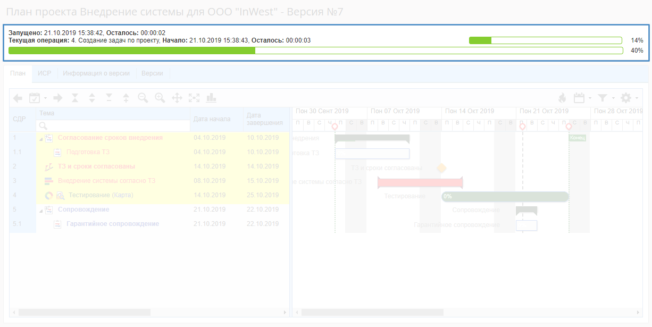Click the bar chart icon in toolbar
This screenshot has height=327, width=652.
211,98
